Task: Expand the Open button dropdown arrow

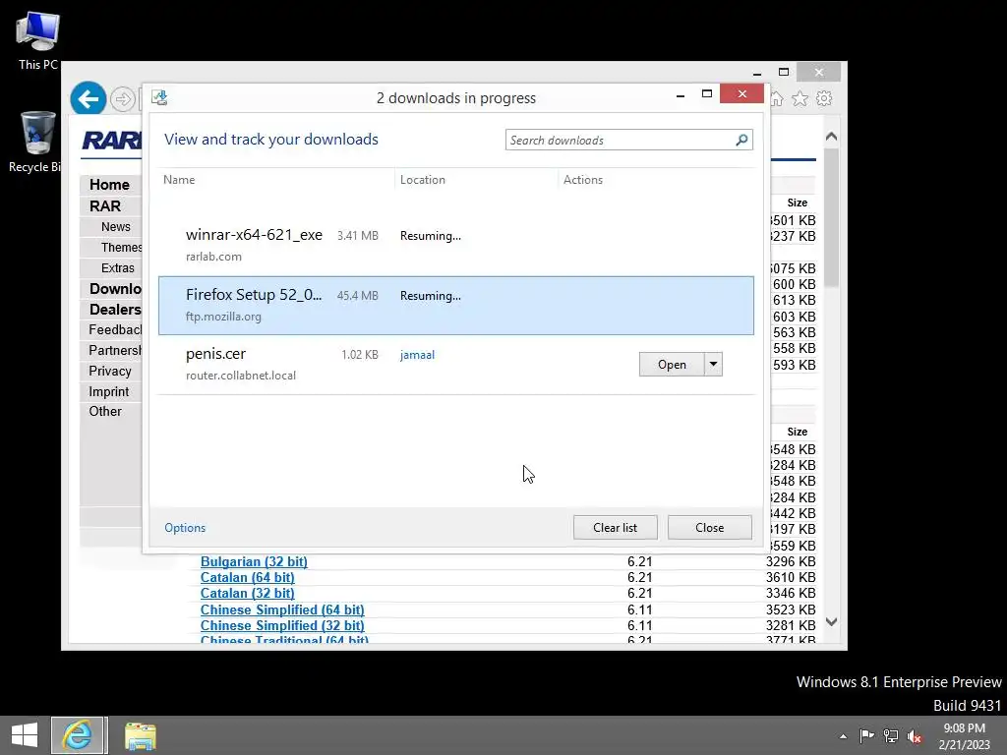Action: point(714,364)
